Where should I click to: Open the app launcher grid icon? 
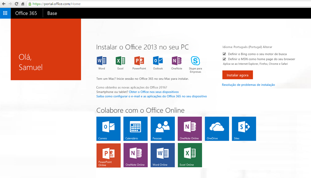point(5,13)
